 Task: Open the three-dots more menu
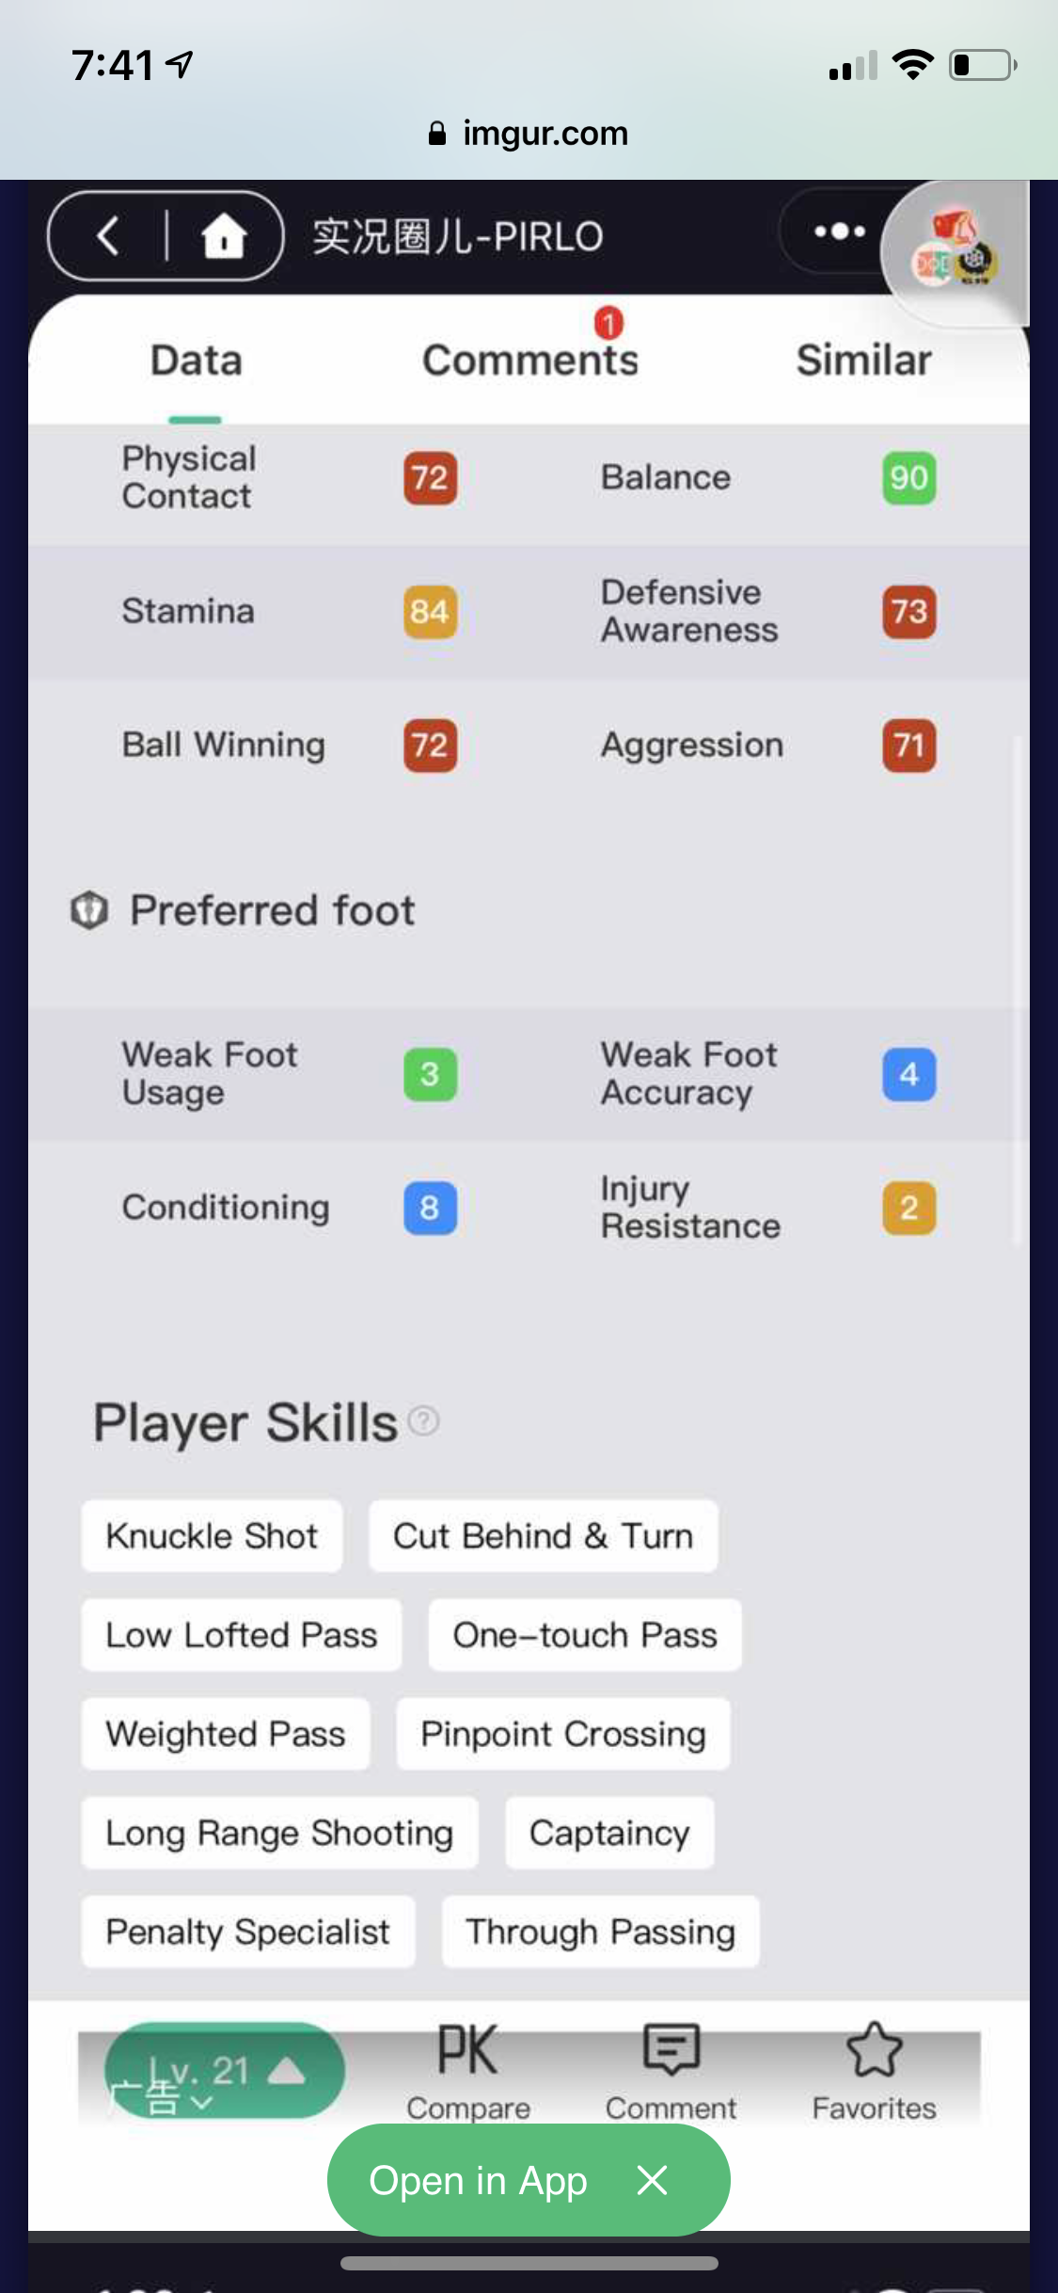tap(839, 232)
